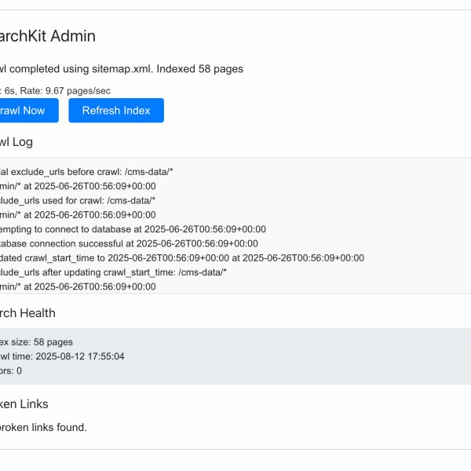Image resolution: width=471 pixels, height=471 pixels.
Task: Select the Errors 0 line in Search Health
Action: 11,371
